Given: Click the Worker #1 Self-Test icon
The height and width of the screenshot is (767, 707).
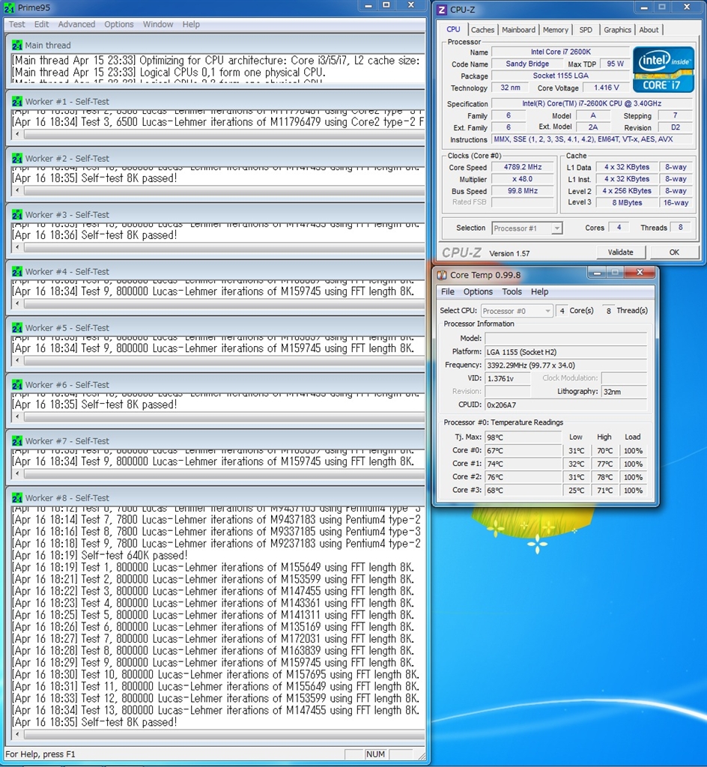Looking at the screenshot, I should click(x=17, y=102).
